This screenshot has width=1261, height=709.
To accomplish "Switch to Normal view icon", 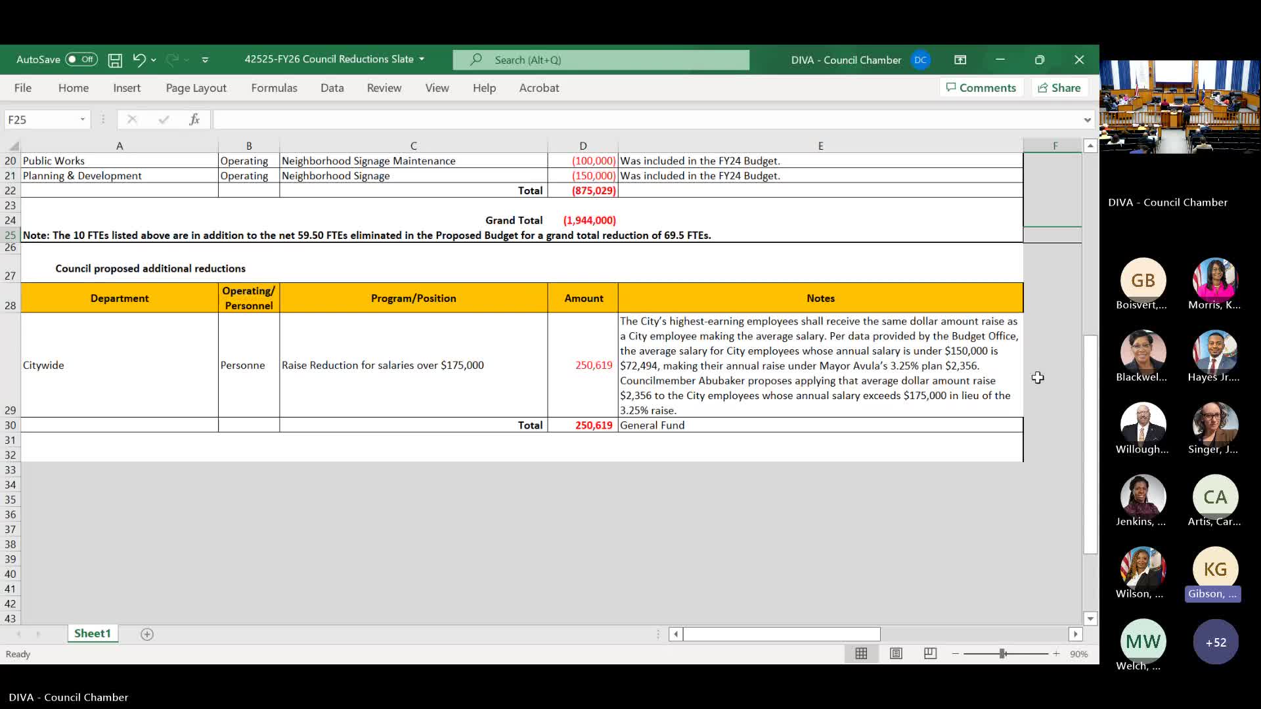I will tap(861, 654).
